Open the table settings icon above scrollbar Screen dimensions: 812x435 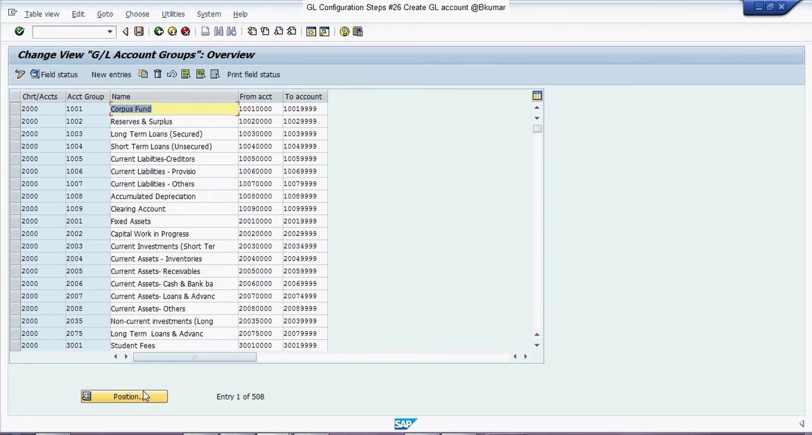[537, 96]
